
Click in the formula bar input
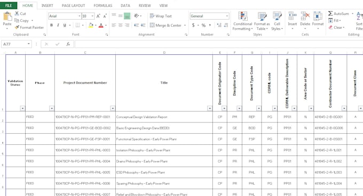(218, 44)
